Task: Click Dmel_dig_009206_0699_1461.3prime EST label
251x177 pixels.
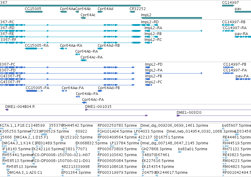Action: coord(174,126)
